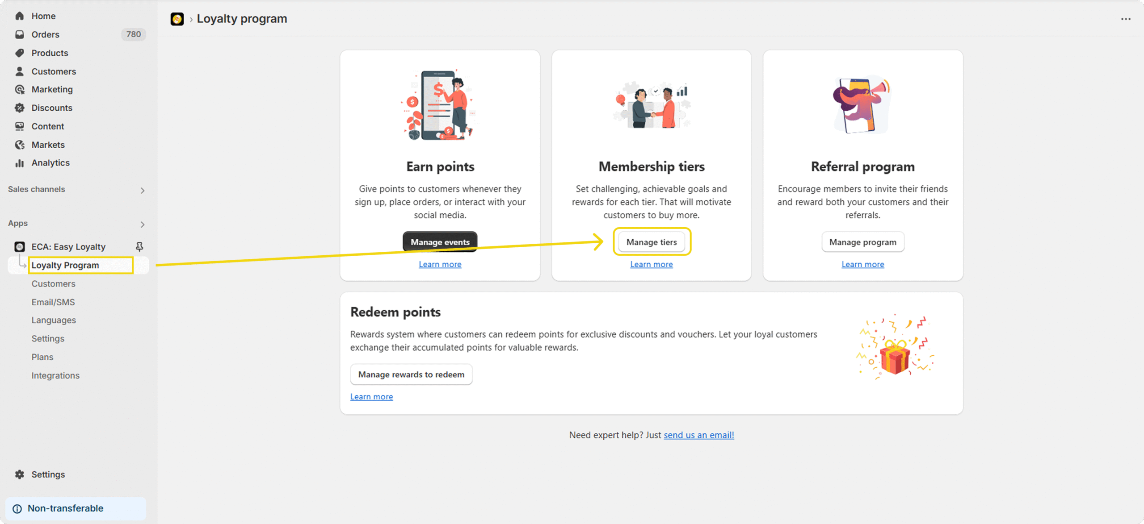The height and width of the screenshot is (524, 1144).
Task: Go to Integrations submenu item
Action: click(55, 376)
